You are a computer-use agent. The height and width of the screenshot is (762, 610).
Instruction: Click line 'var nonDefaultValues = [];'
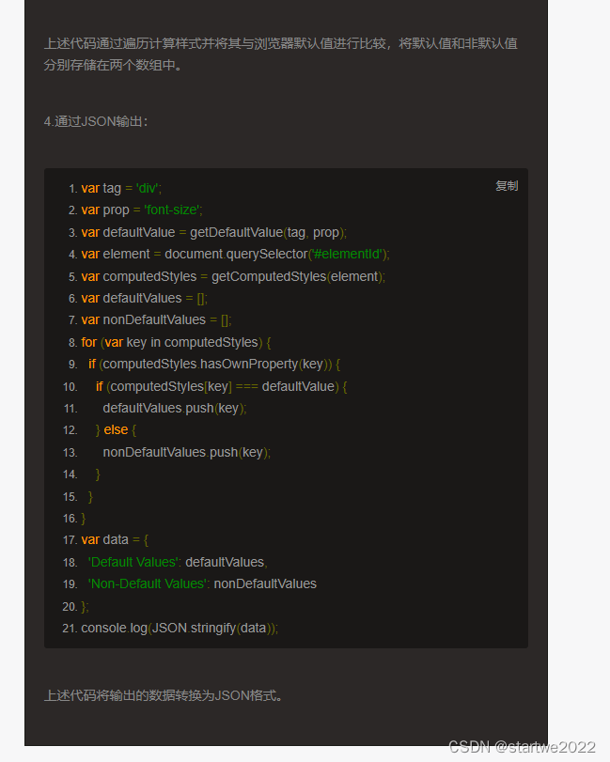click(156, 320)
